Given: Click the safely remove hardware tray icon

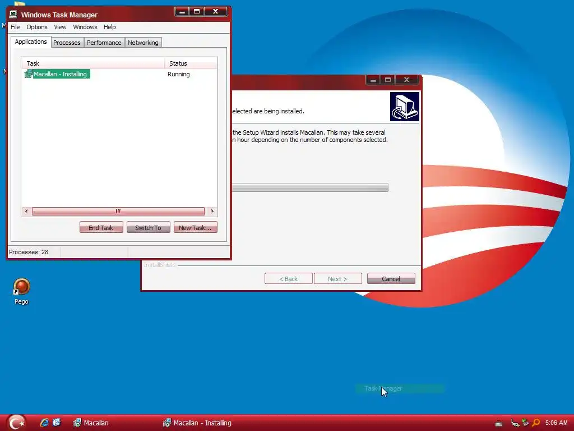Looking at the screenshot, I should (x=525, y=423).
